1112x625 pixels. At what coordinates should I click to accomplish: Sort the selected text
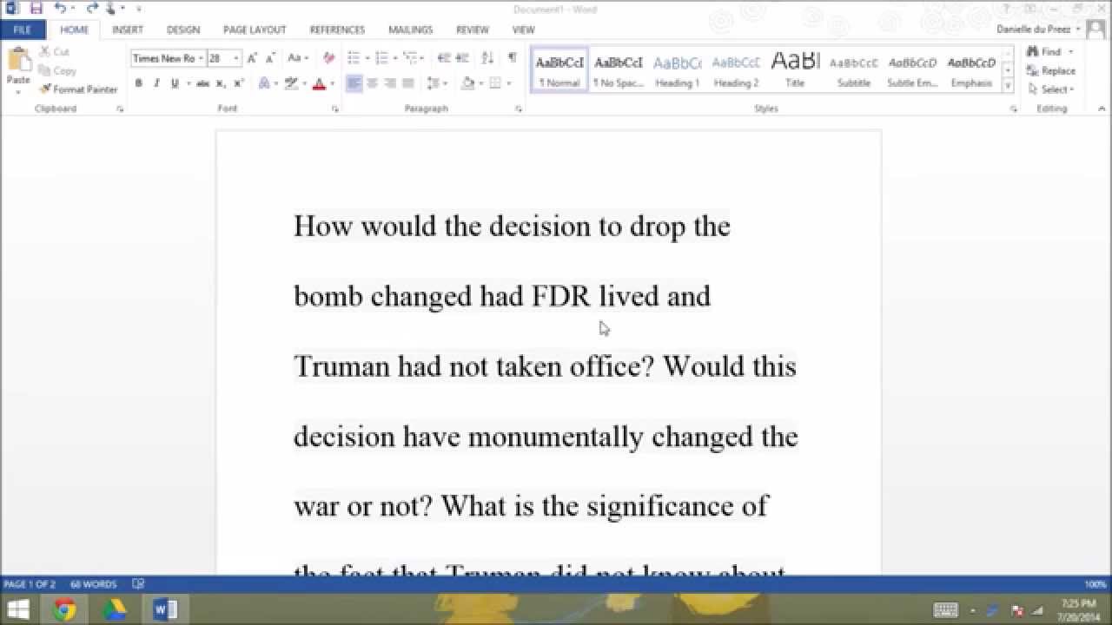click(x=487, y=58)
